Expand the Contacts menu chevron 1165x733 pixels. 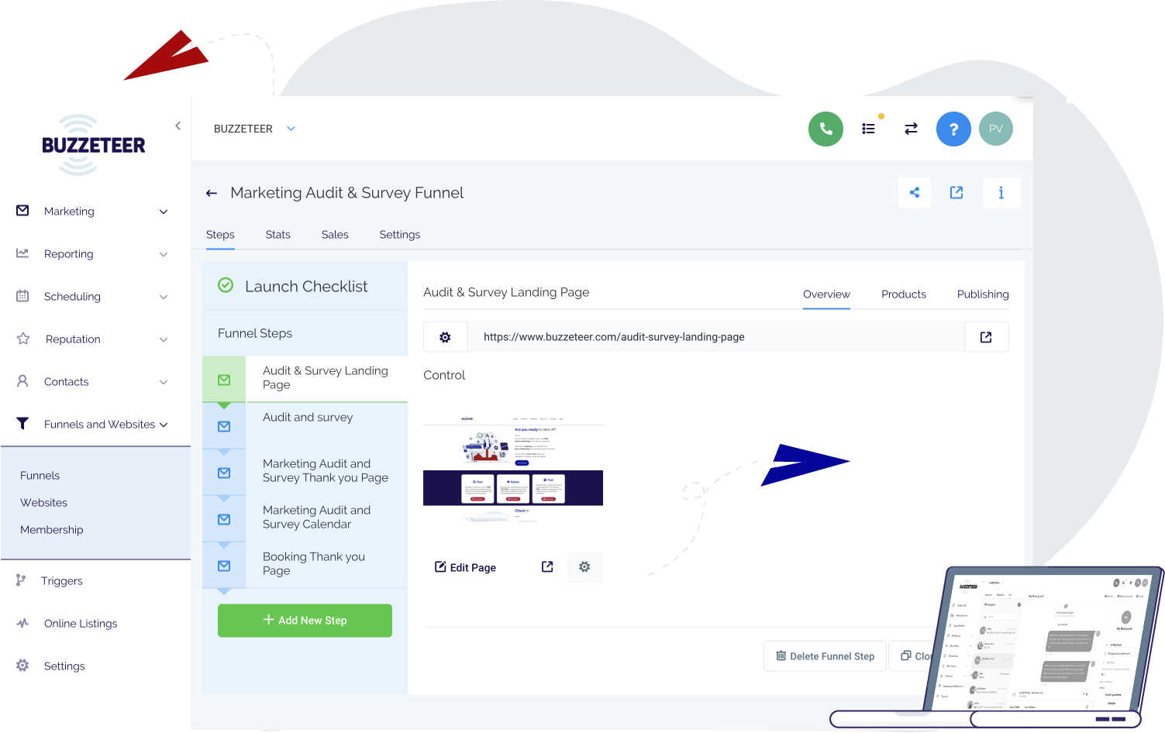point(164,382)
